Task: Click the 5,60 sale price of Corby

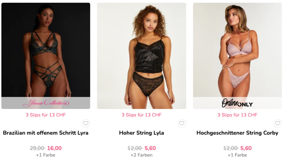Action: (x=246, y=148)
